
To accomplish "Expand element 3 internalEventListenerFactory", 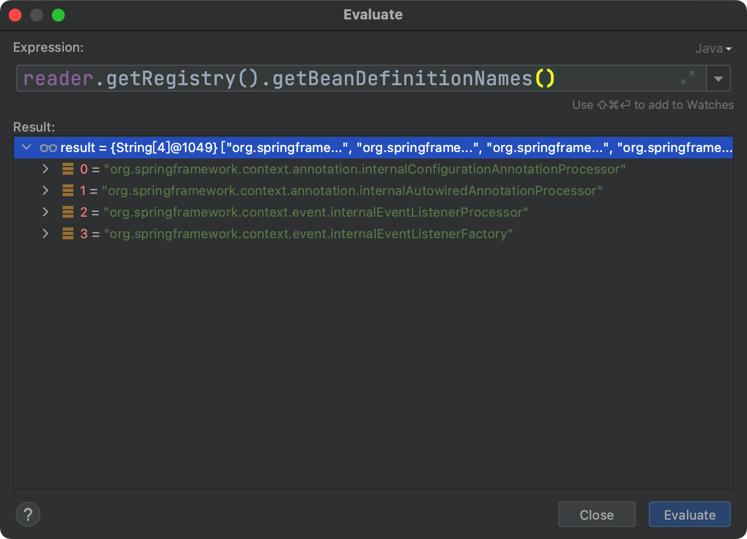I will click(45, 234).
